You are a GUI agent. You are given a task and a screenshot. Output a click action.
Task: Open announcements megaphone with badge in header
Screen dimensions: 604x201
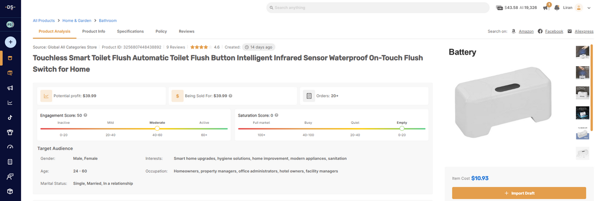pos(546,8)
